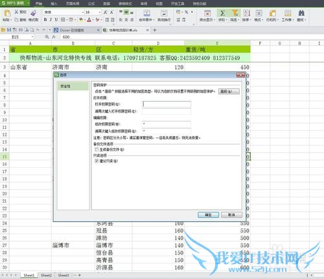The width and height of the screenshot is (324, 279).
Task: Click the Highlight (突出显示) conditional format icon
Action: tap(207, 13)
